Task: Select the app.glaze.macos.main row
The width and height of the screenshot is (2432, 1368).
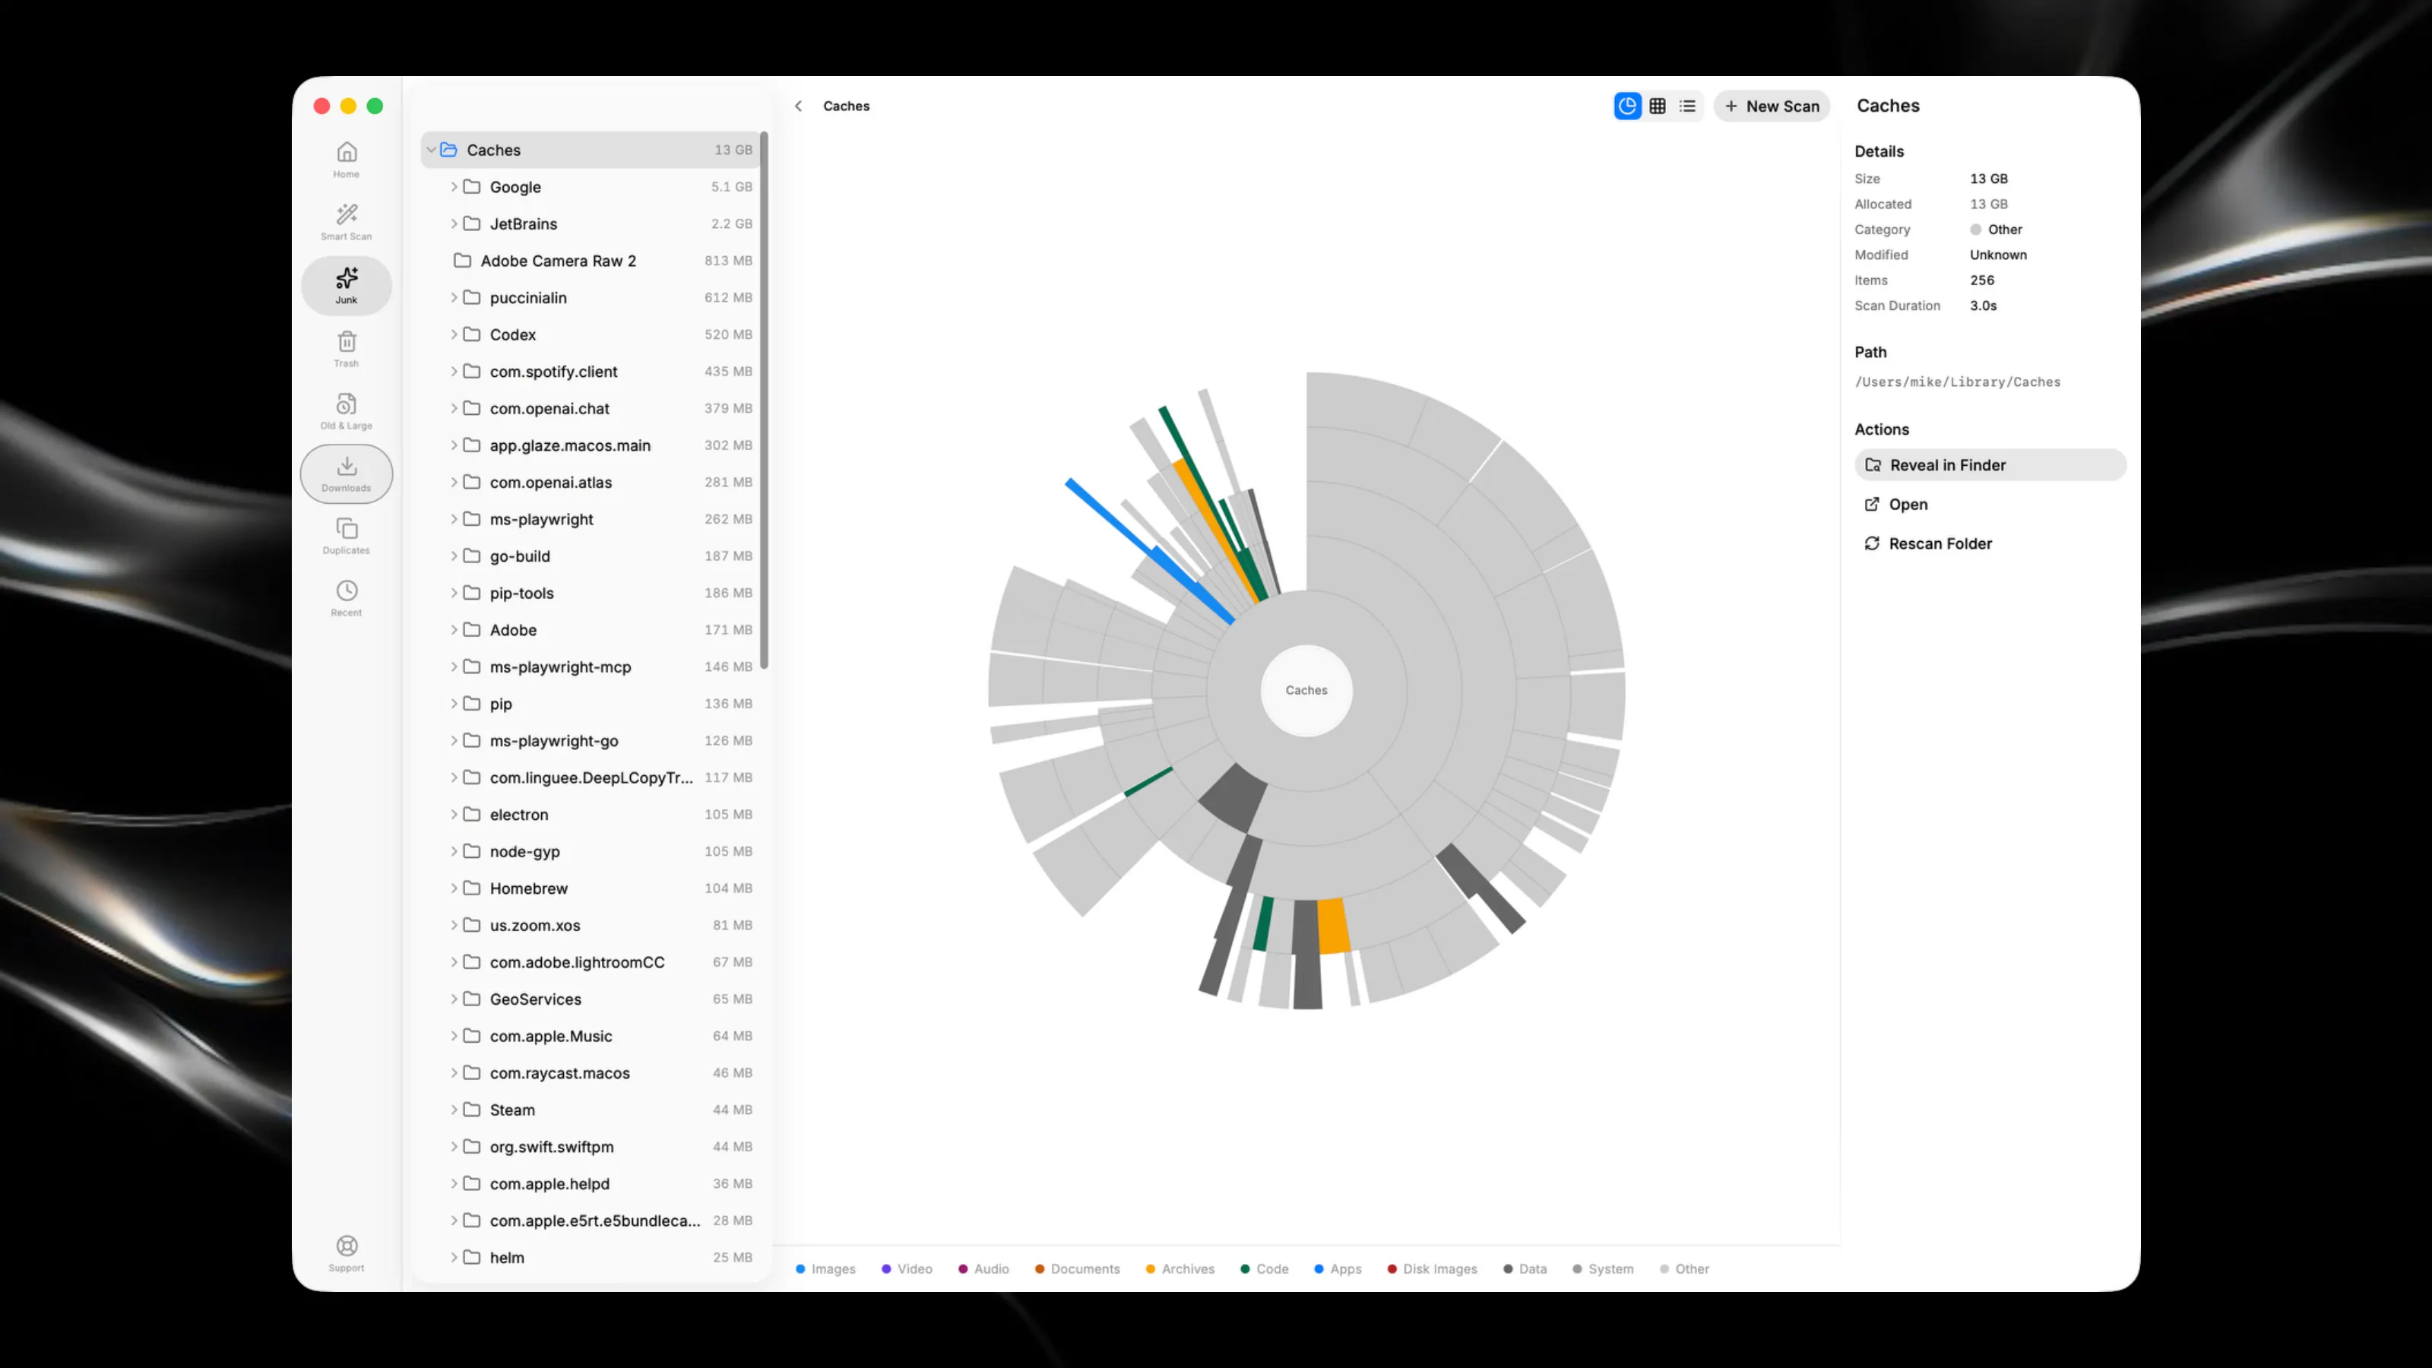Action: coord(591,445)
